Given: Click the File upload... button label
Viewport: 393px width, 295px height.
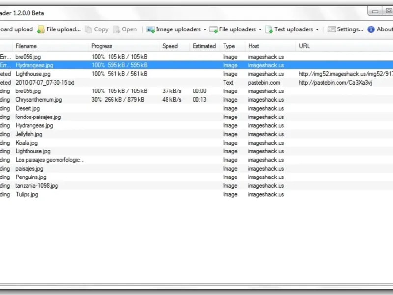Looking at the screenshot, I should 63,29.
